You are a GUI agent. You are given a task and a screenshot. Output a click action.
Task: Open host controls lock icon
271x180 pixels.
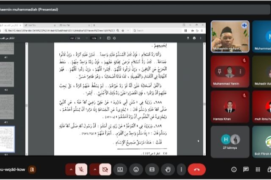click(269, 169)
